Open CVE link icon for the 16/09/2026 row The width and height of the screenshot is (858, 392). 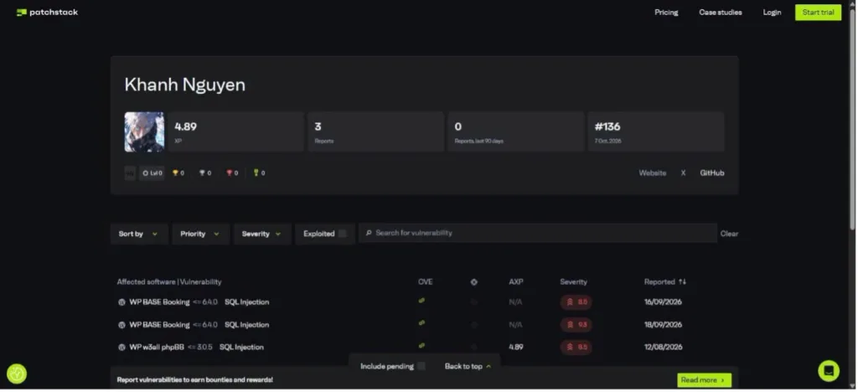point(421,301)
